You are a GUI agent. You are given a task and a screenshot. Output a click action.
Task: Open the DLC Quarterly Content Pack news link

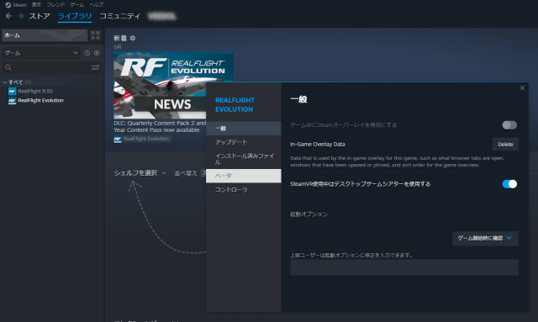click(160, 126)
